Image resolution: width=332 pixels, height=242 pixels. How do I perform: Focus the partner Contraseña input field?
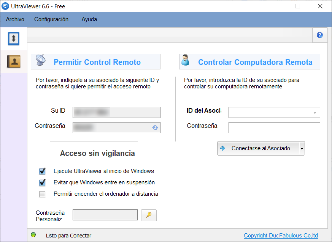274,128
